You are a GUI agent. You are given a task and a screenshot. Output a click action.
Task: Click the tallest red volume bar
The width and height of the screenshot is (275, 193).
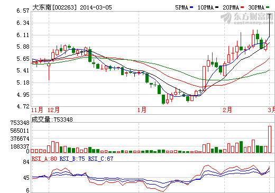[270, 139]
